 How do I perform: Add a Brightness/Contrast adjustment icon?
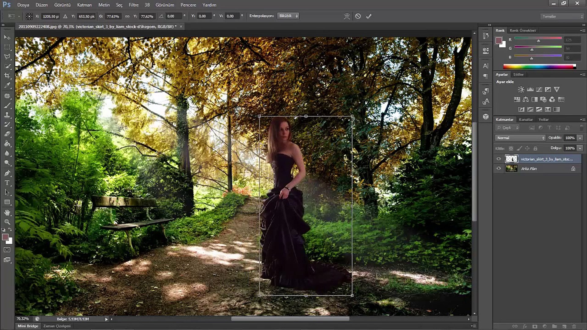(521, 90)
